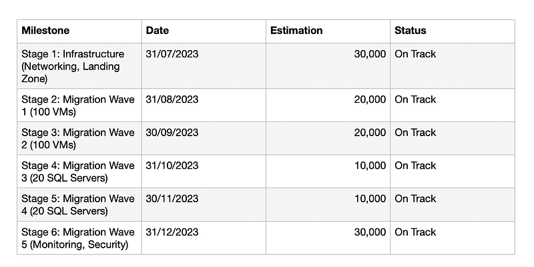Screen dimensions: 534x267
Task: Select the Date column header
Action: click(x=157, y=31)
